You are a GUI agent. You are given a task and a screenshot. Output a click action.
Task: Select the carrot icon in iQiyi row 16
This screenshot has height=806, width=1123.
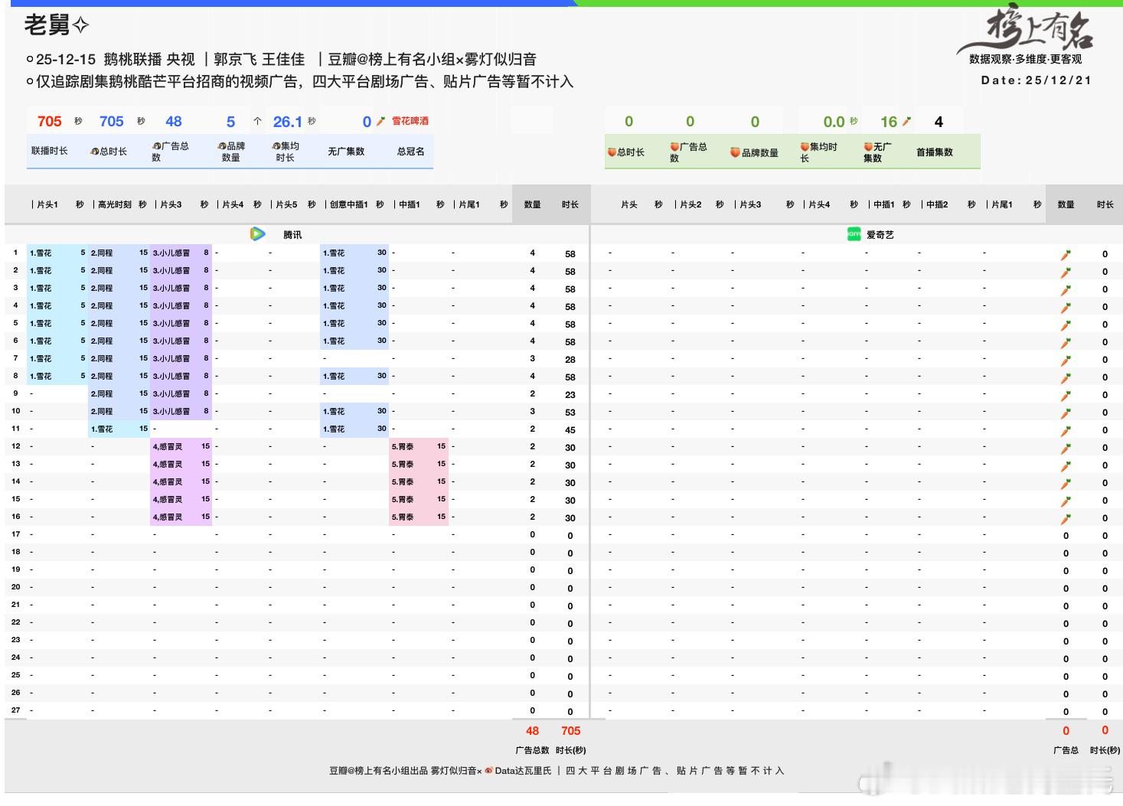(1066, 518)
